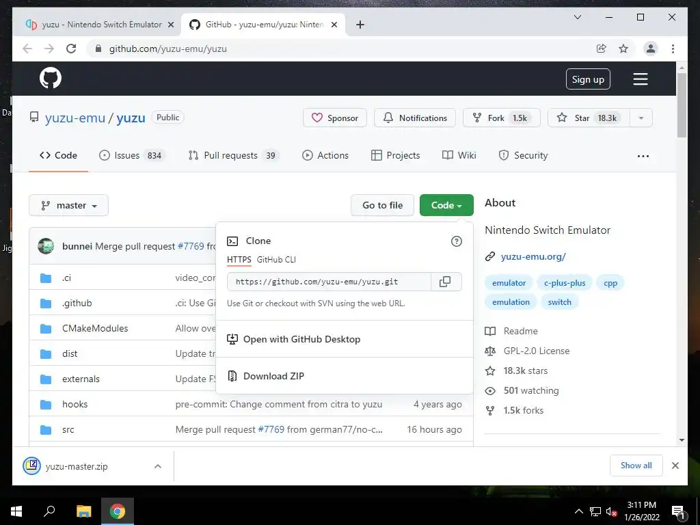Image resolution: width=700 pixels, height=525 pixels.
Task: Open the hamburger navigation menu
Action: click(x=640, y=79)
